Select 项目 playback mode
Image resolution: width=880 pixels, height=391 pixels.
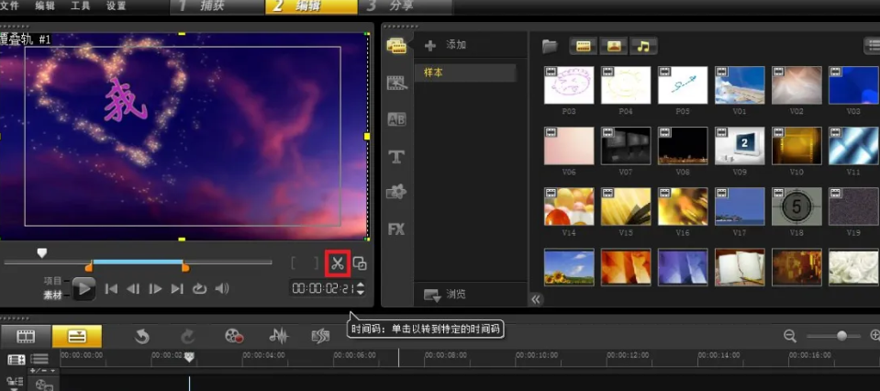pos(52,281)
